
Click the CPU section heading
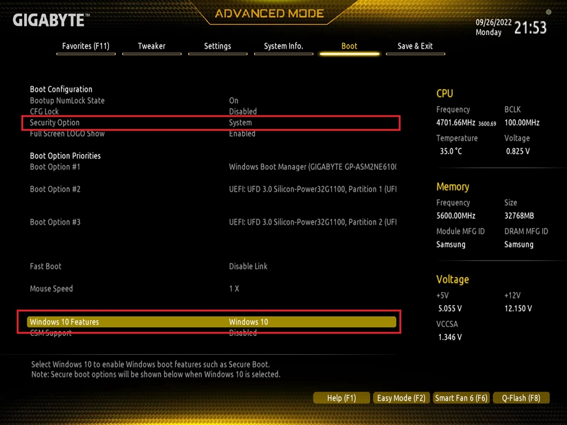tap(445, 94)
